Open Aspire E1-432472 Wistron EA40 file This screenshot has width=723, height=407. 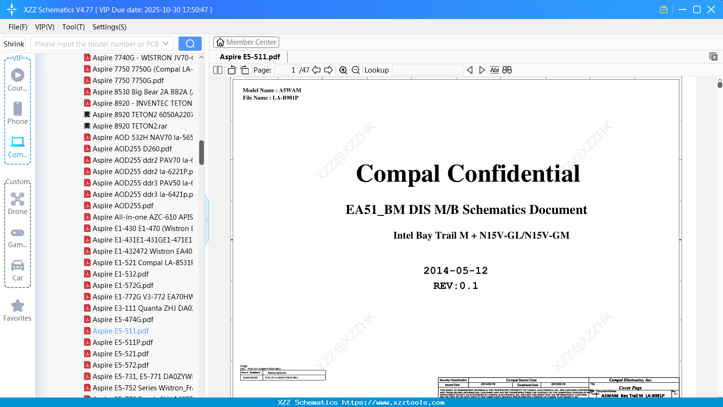pyautogui.click(x=138, y=251)
